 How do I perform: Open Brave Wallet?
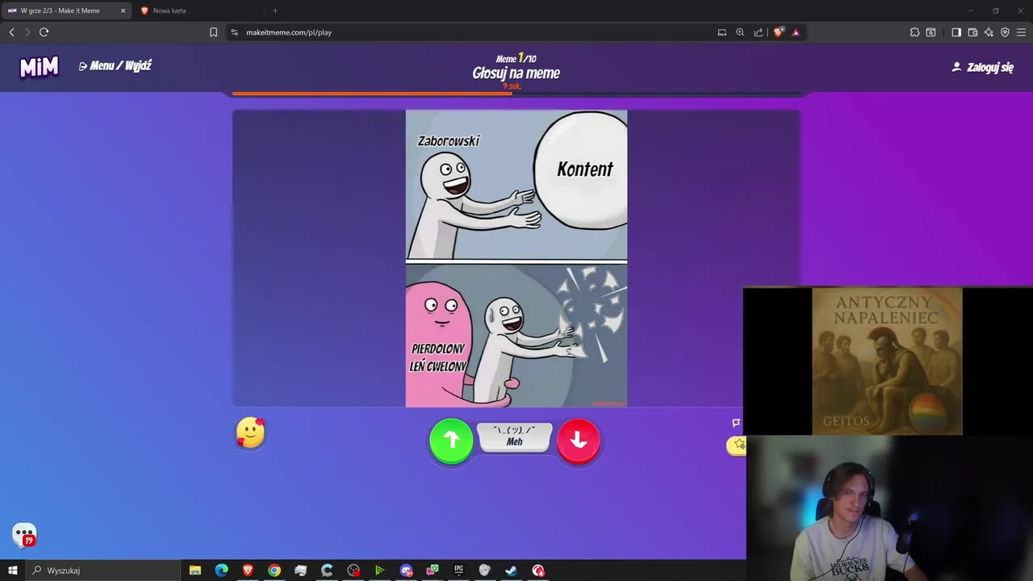tap(972, 32)
